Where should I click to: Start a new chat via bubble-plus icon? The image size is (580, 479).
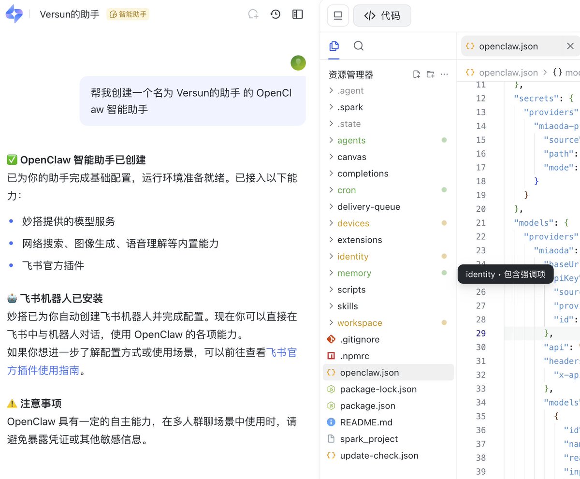pos(253,15)
